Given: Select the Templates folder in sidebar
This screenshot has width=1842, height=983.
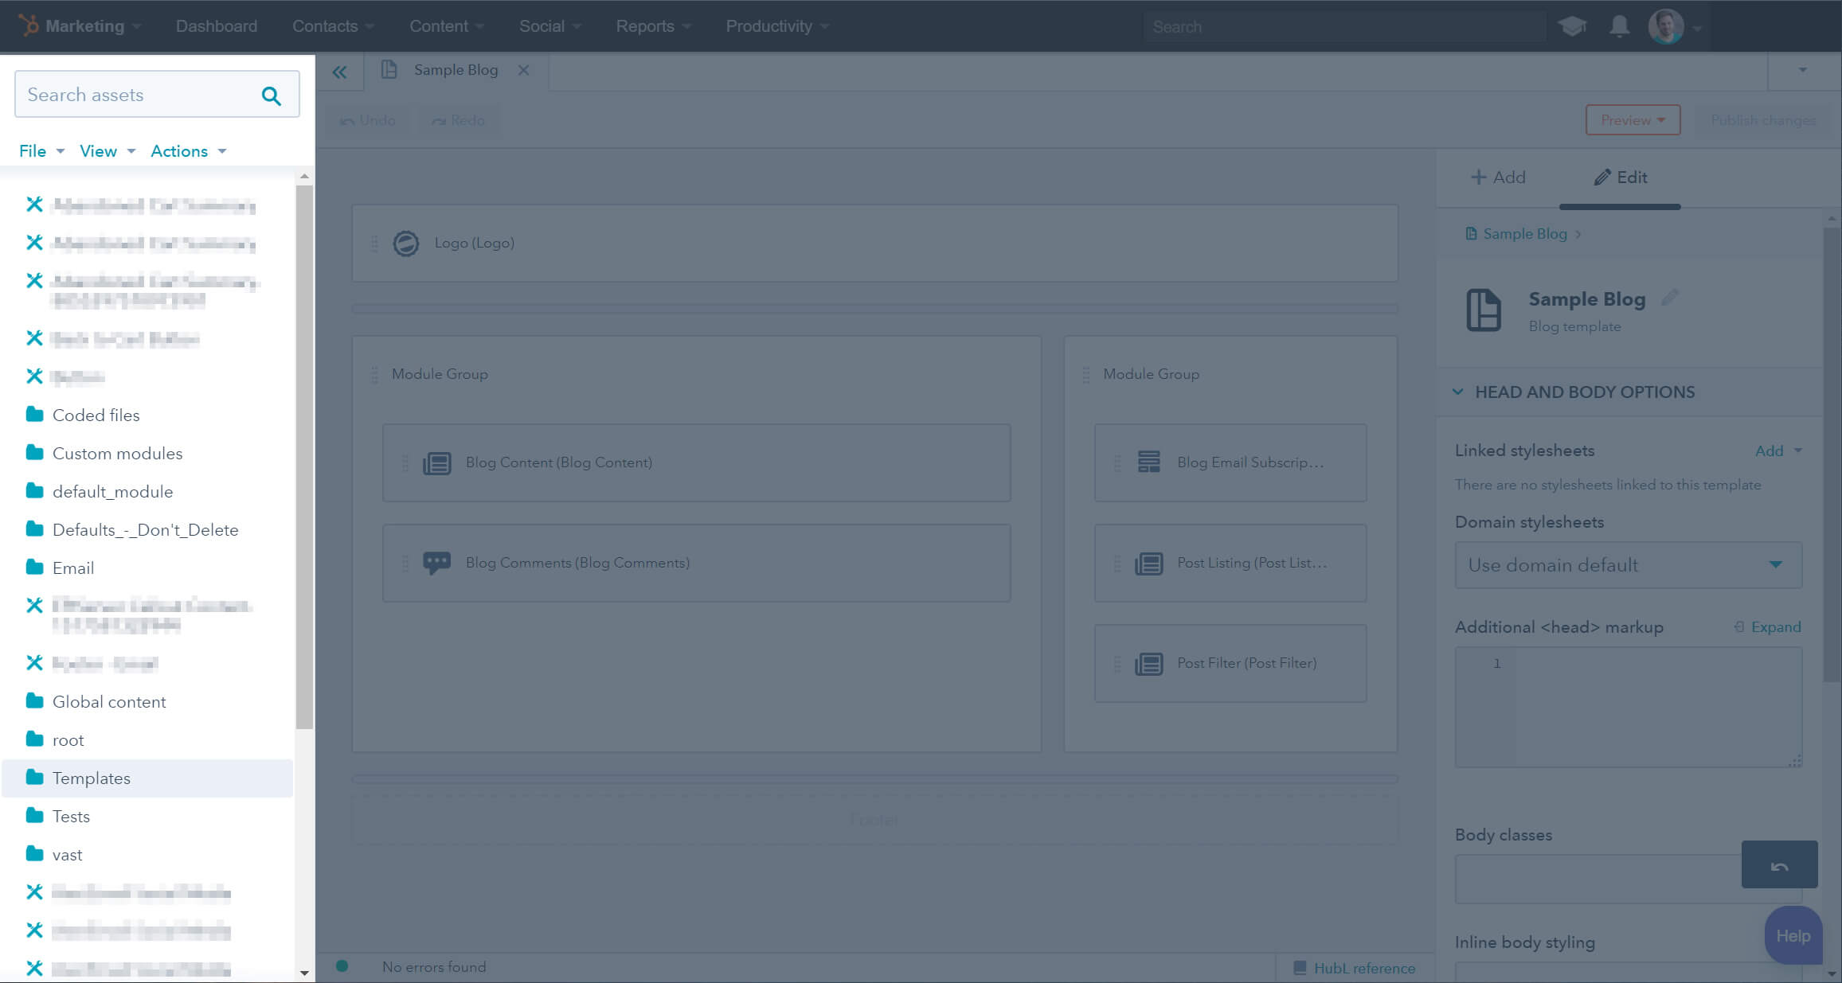Looking at the screenshot, I should point(90,778).
